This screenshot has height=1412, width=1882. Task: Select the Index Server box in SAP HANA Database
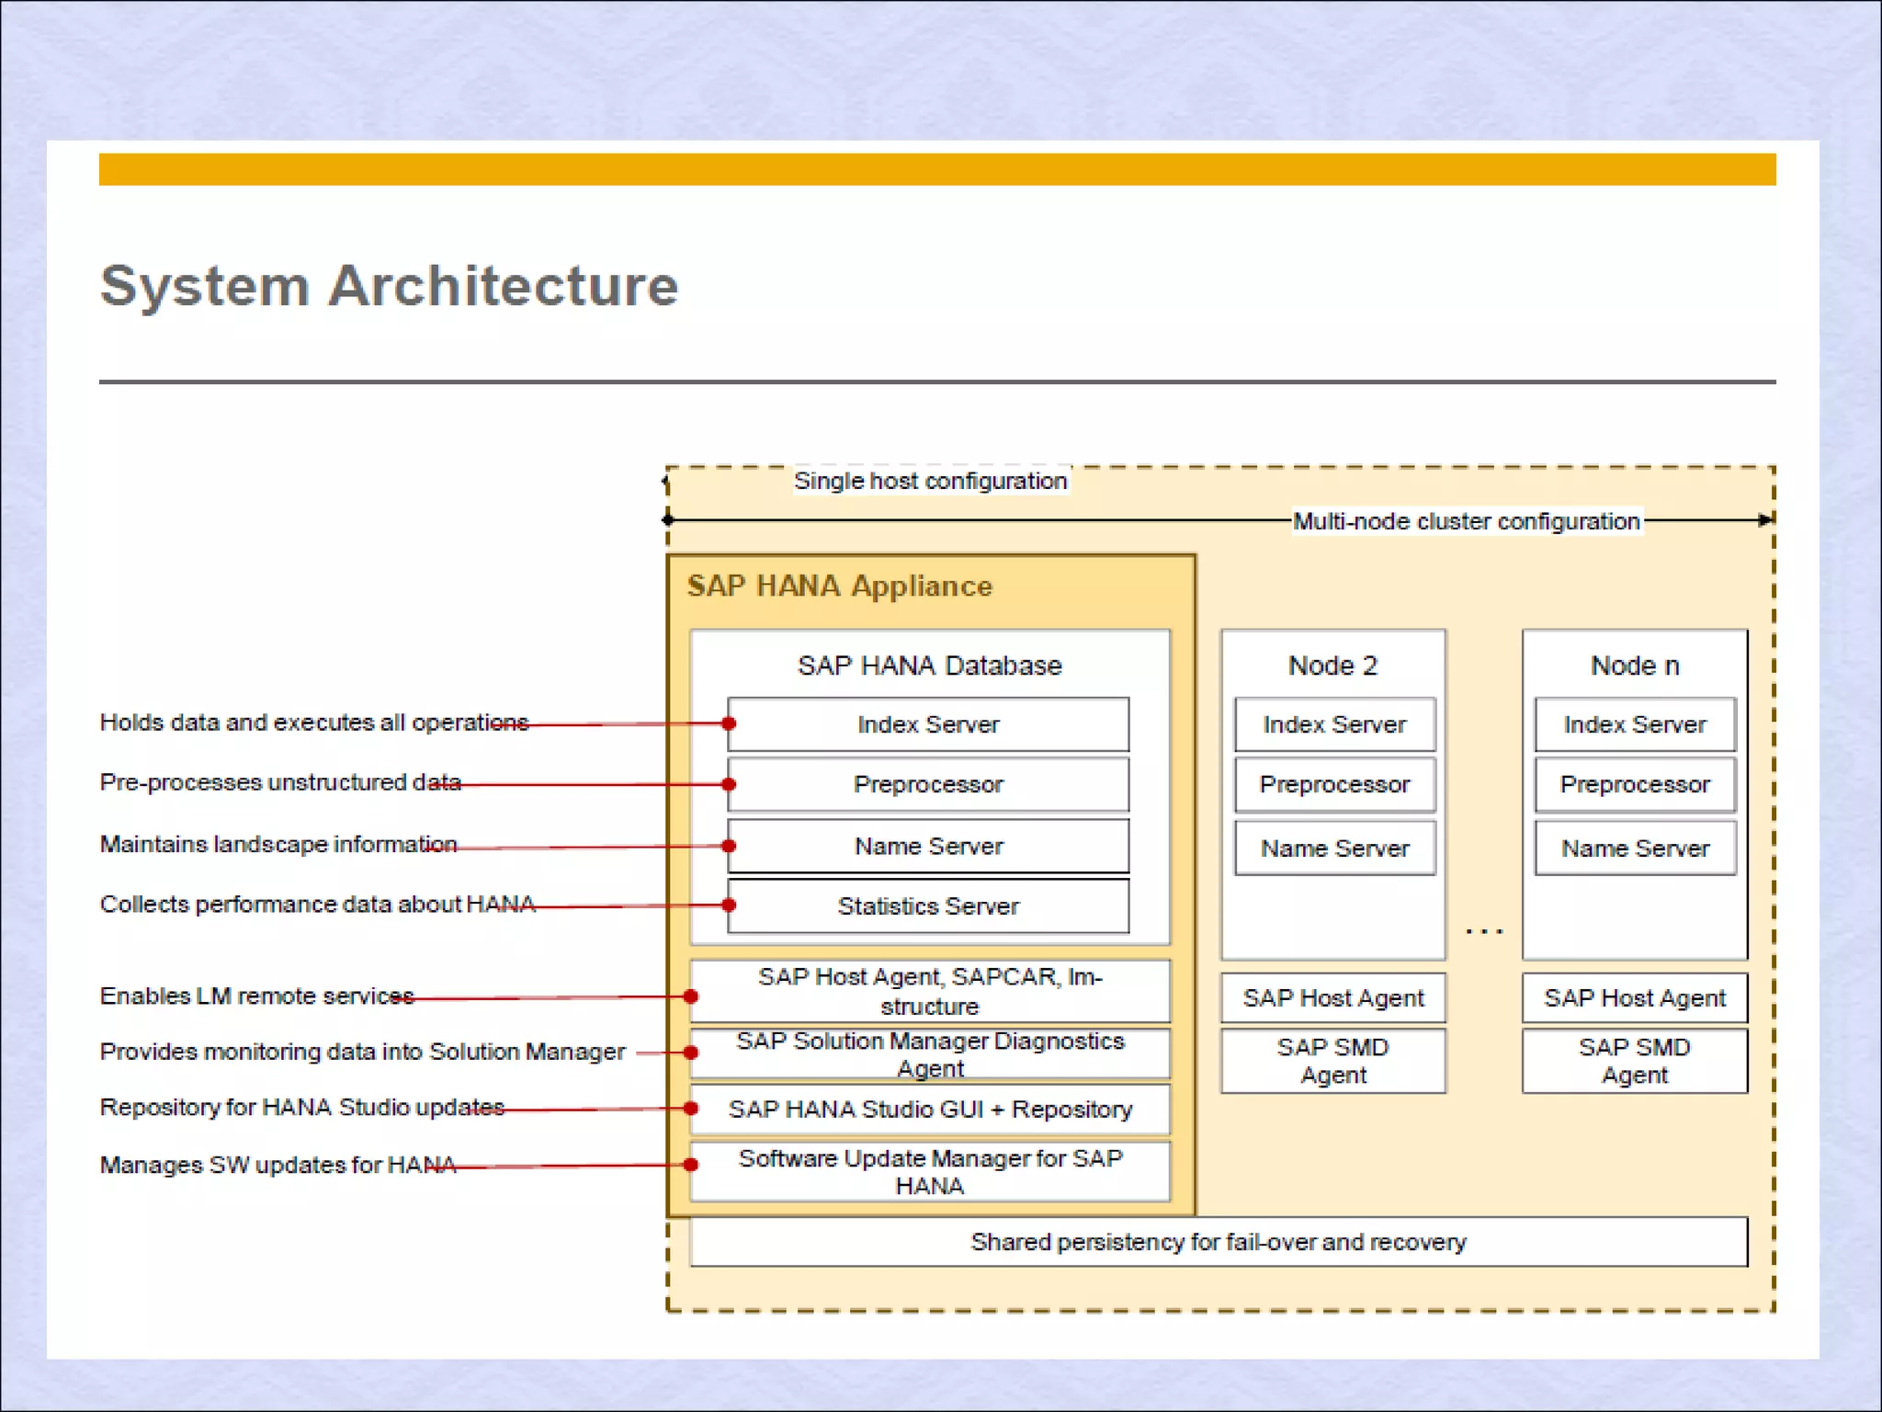coord(928,724)
